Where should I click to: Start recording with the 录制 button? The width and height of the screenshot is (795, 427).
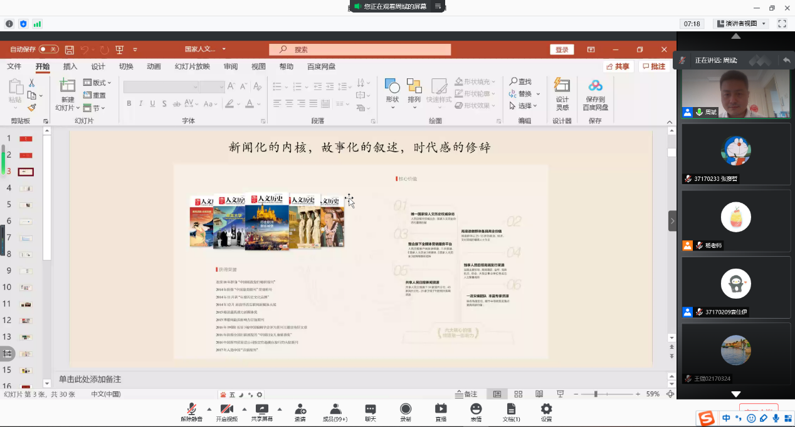pos(406,410)
